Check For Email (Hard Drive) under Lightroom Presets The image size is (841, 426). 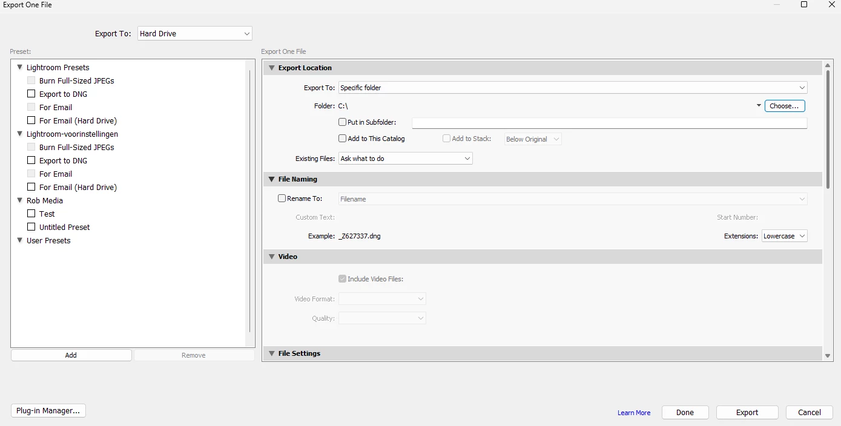pos(31,120)
